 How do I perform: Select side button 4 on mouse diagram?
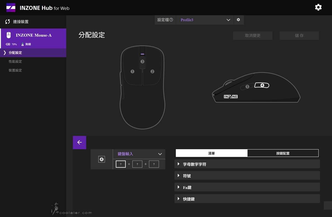(x=262, y=85)
